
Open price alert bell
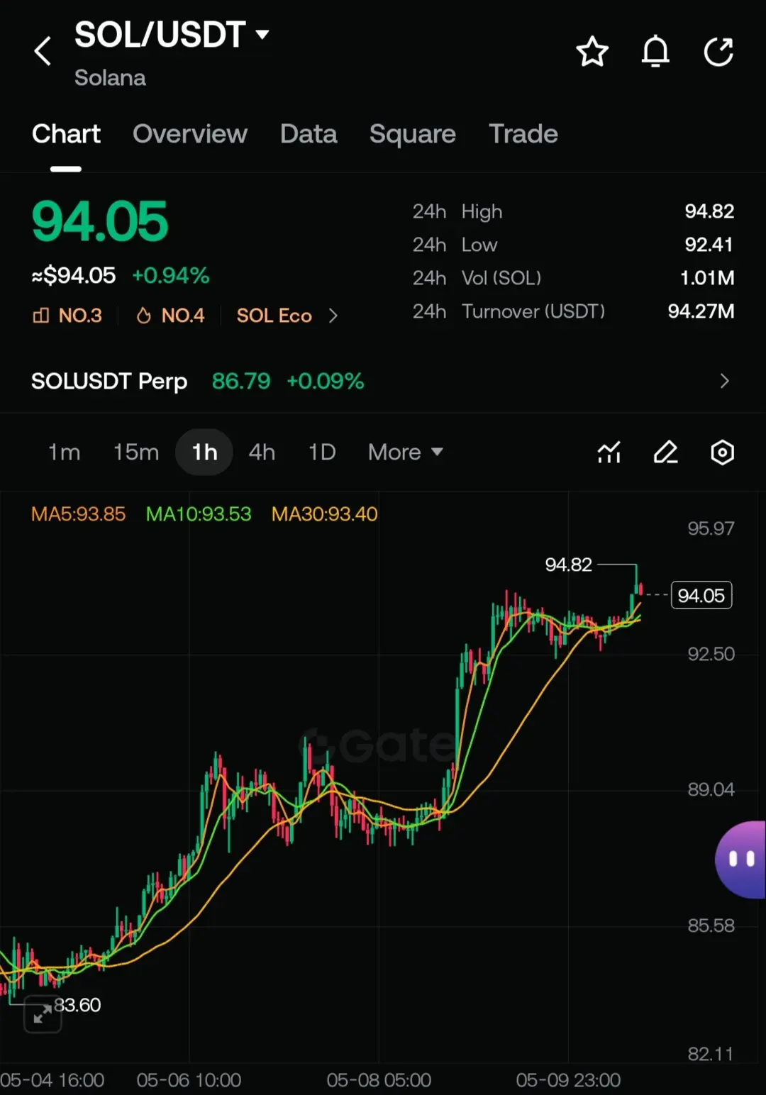(655, 51)
